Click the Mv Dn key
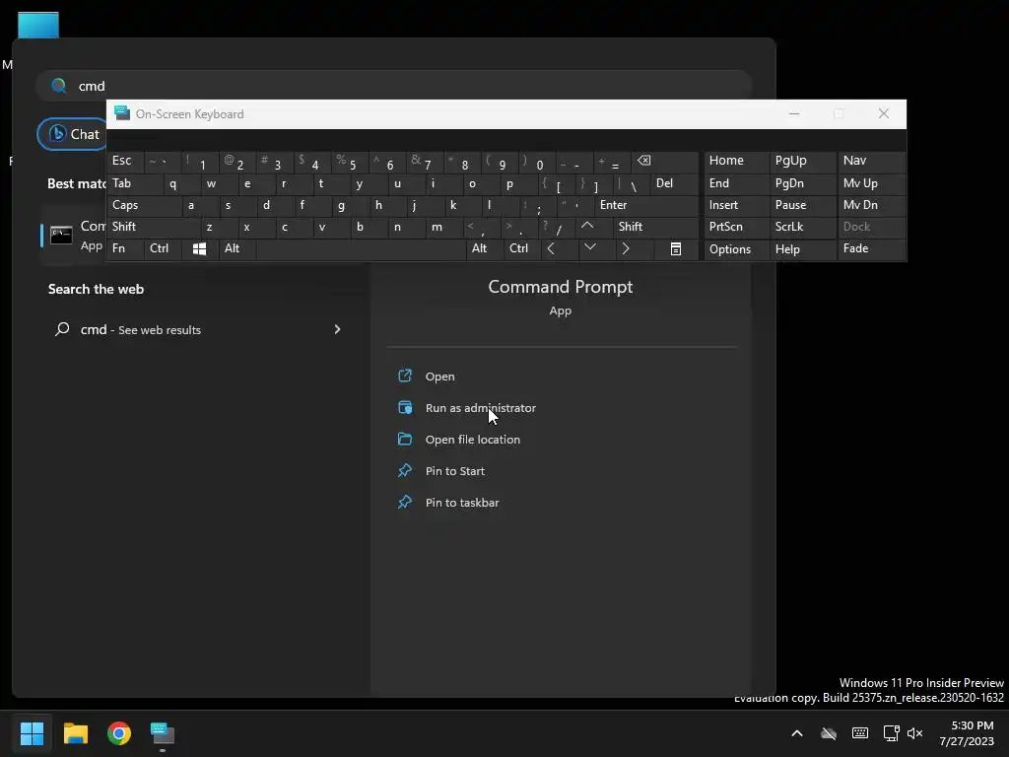 pos(871,205)
